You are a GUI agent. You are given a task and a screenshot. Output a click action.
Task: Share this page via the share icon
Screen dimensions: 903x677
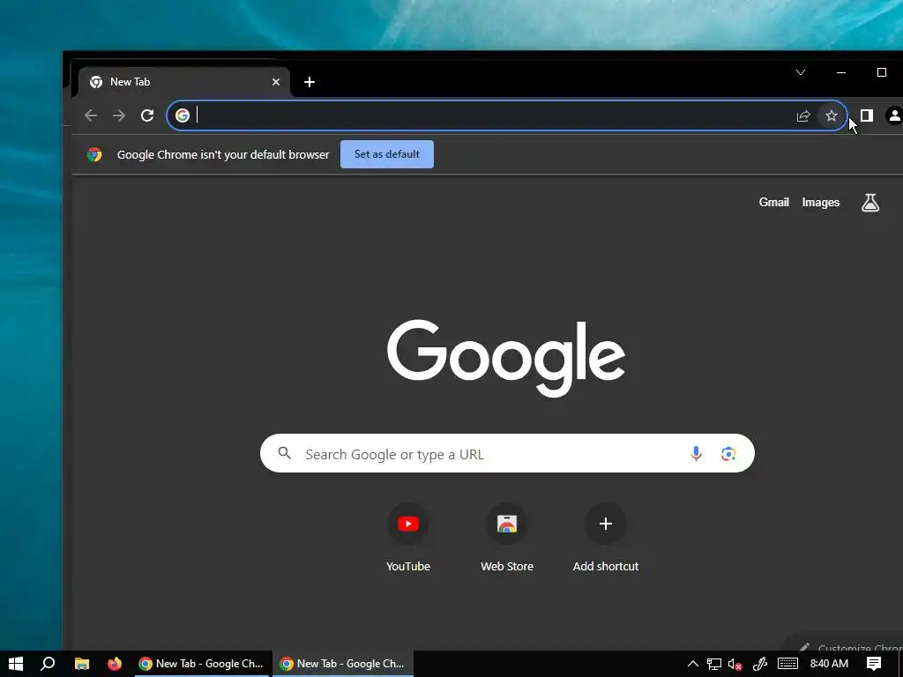tap(802, 115)
